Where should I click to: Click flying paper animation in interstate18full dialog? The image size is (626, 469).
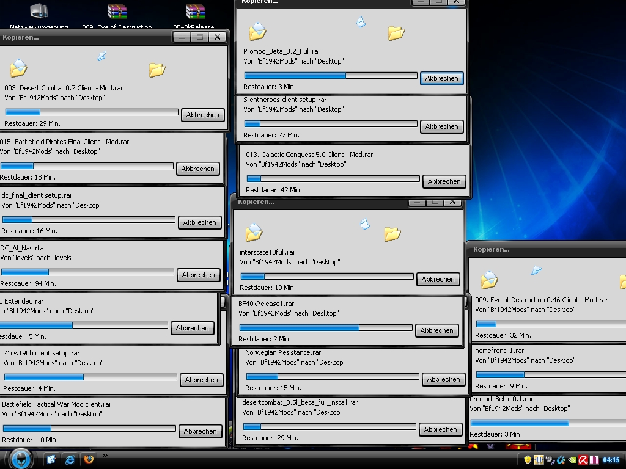[365, 224]
